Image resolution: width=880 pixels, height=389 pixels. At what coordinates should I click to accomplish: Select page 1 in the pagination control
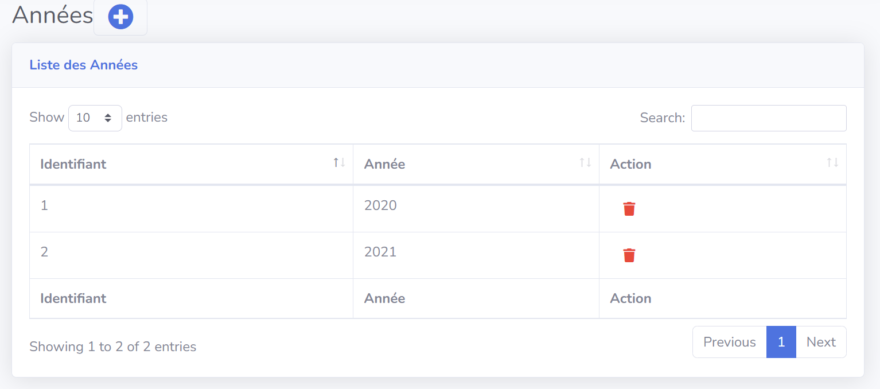781,341
